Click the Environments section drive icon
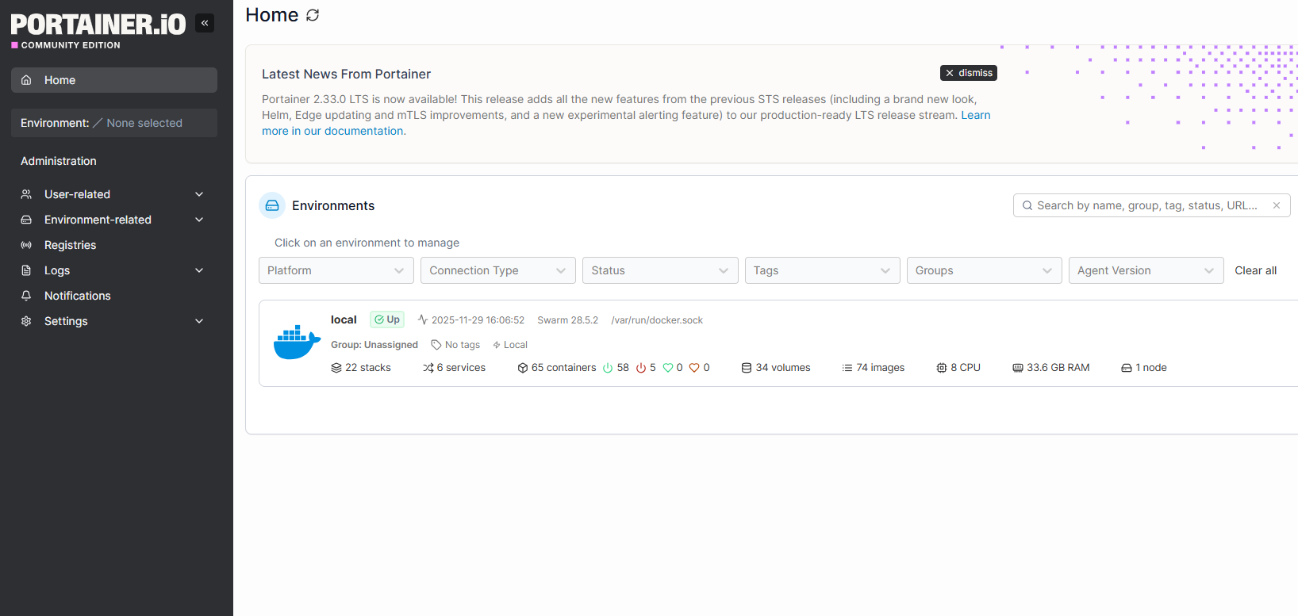This screenshot has height=616, width=1298. coord(272,205)
